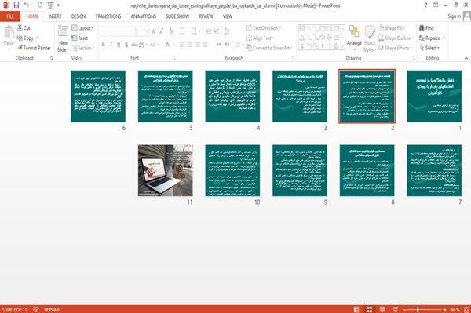The height and width of the screenshot is (313, 471).
Task: Toggle Justify alignment
Action: pyautogui.click(x=205, y=45)
